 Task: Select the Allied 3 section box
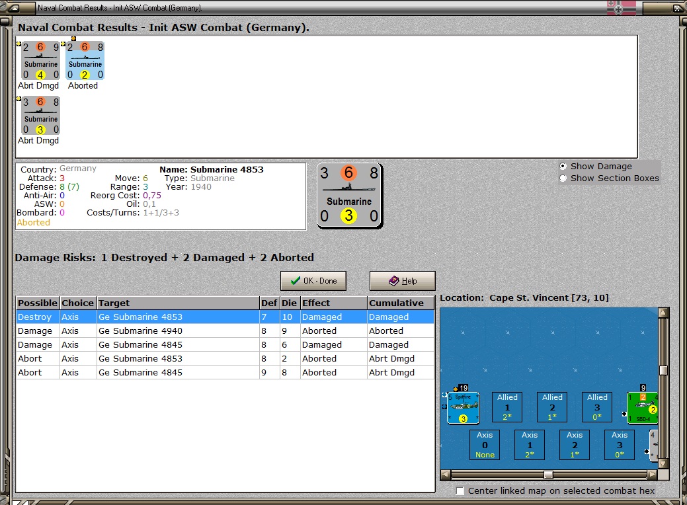597,407
